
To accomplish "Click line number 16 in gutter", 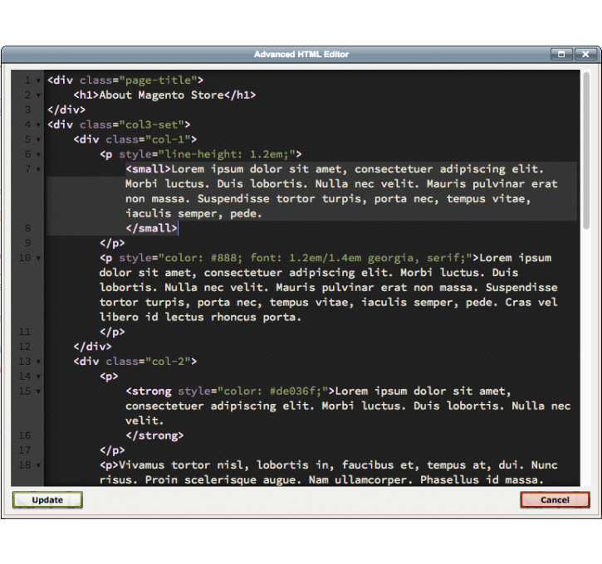I will (x=25, y=435).
